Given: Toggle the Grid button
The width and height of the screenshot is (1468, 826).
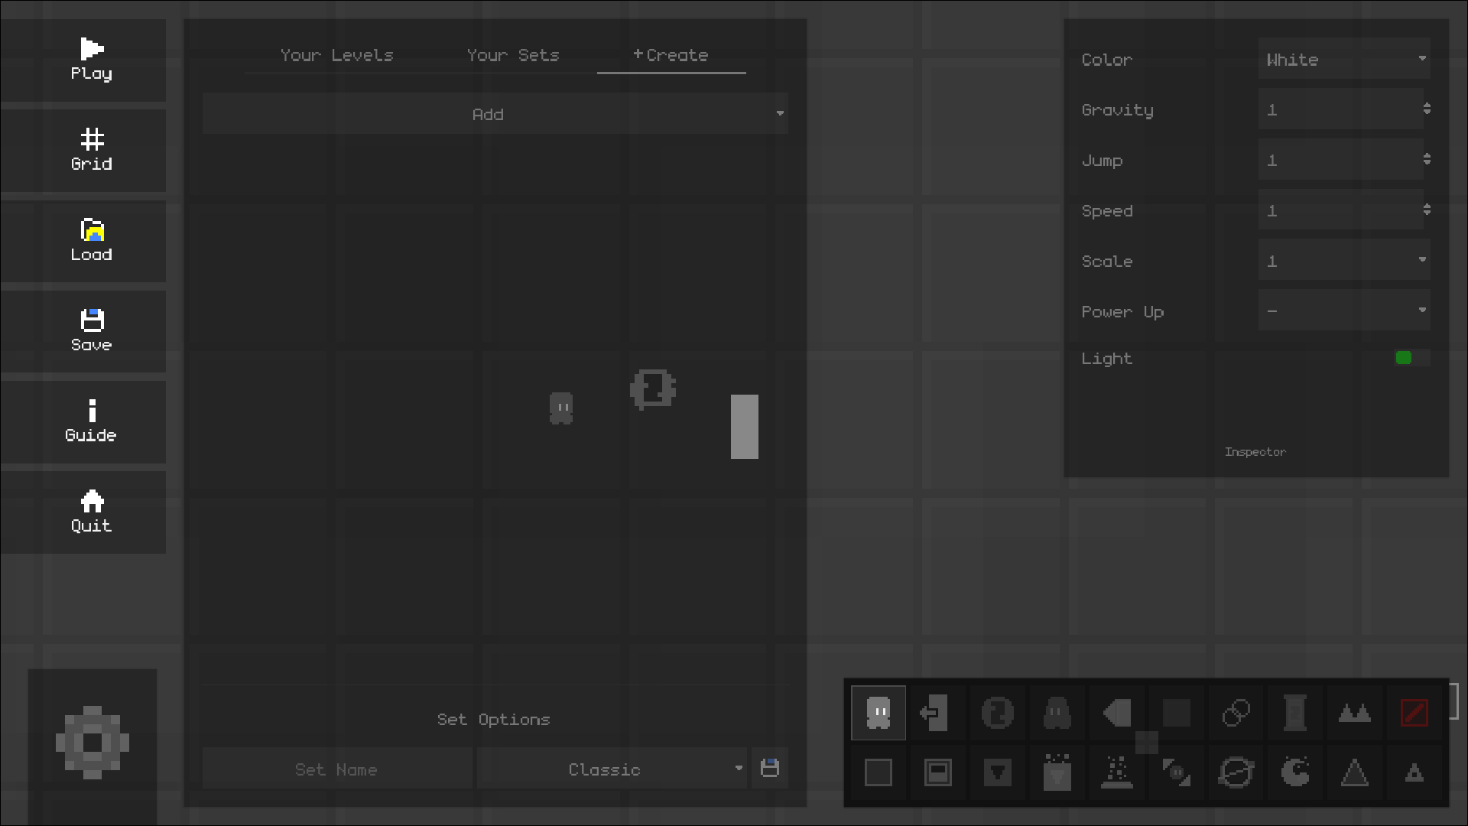Looking at the screenshot, I should pyautogui.click(x=83, y=151).
